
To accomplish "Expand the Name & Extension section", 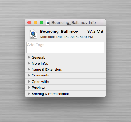I will [29, 69].
